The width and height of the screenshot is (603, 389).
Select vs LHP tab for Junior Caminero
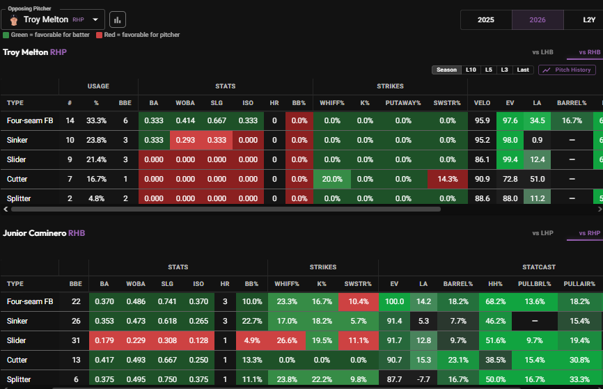click(x=542, y=233)
